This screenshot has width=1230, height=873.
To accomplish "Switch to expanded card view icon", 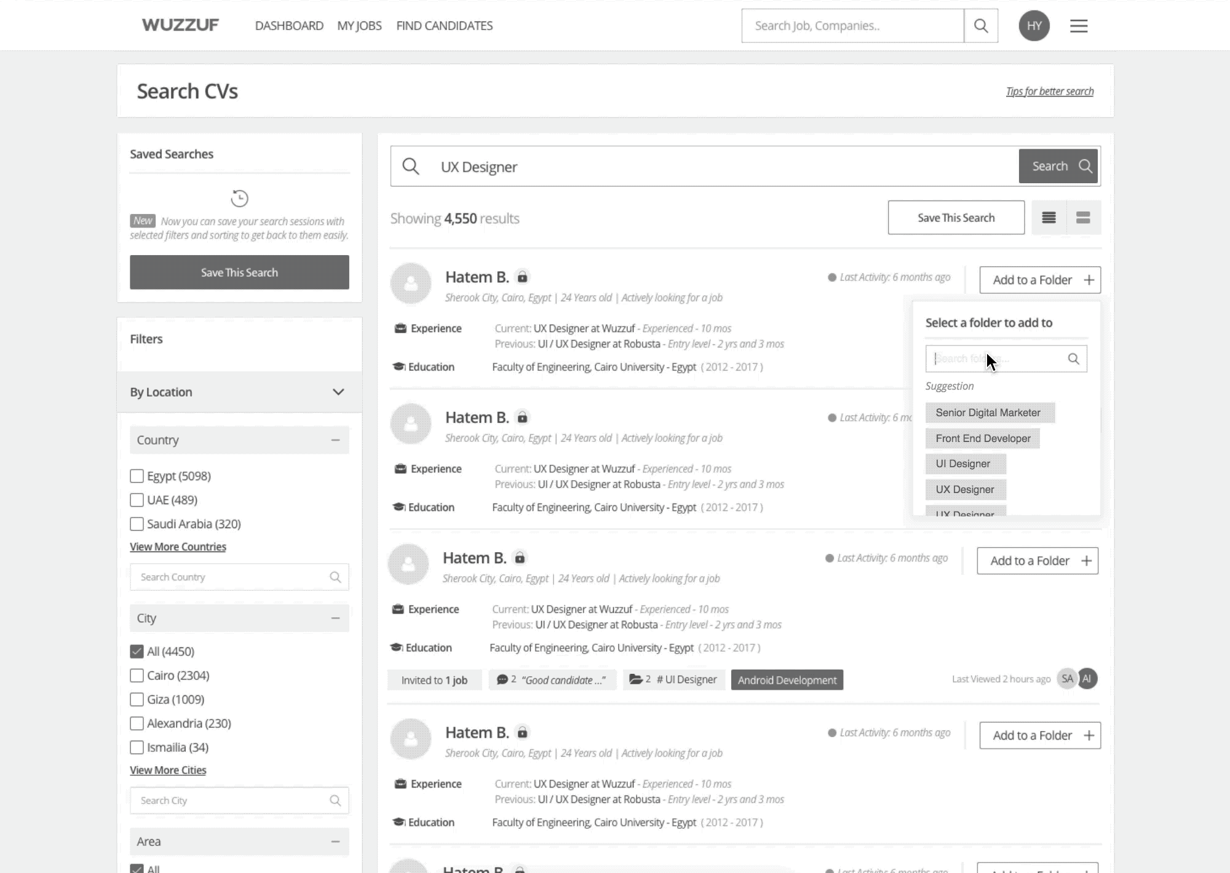I will [1083, 218].
